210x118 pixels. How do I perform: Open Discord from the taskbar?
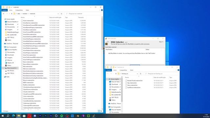click(x=35, y=116)
